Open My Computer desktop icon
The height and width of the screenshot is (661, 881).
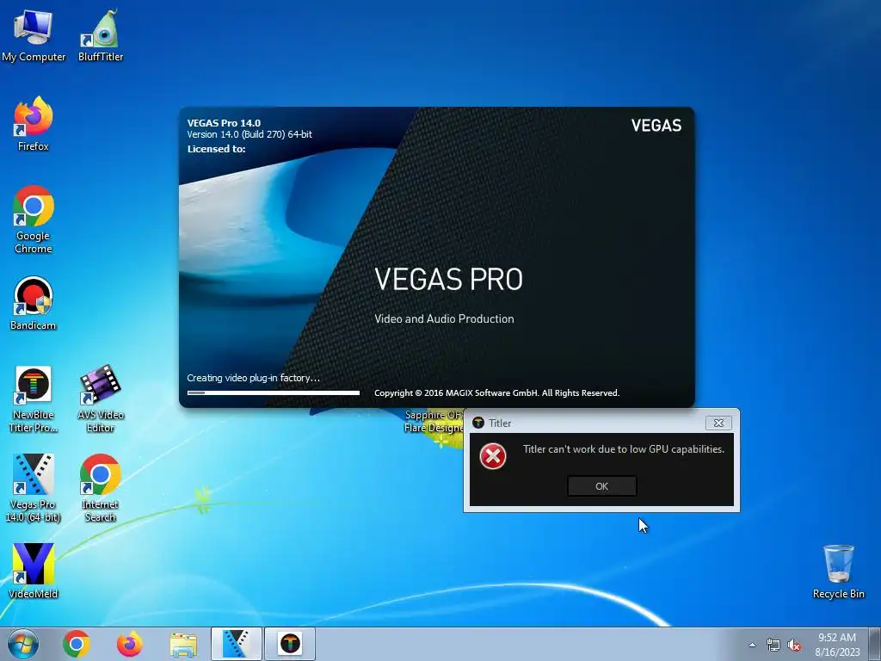point(34,34)
